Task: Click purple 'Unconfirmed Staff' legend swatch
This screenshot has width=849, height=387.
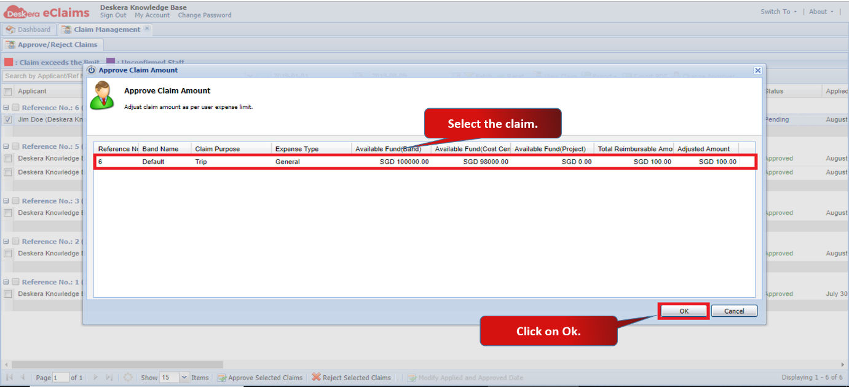Action: [111, 62]
